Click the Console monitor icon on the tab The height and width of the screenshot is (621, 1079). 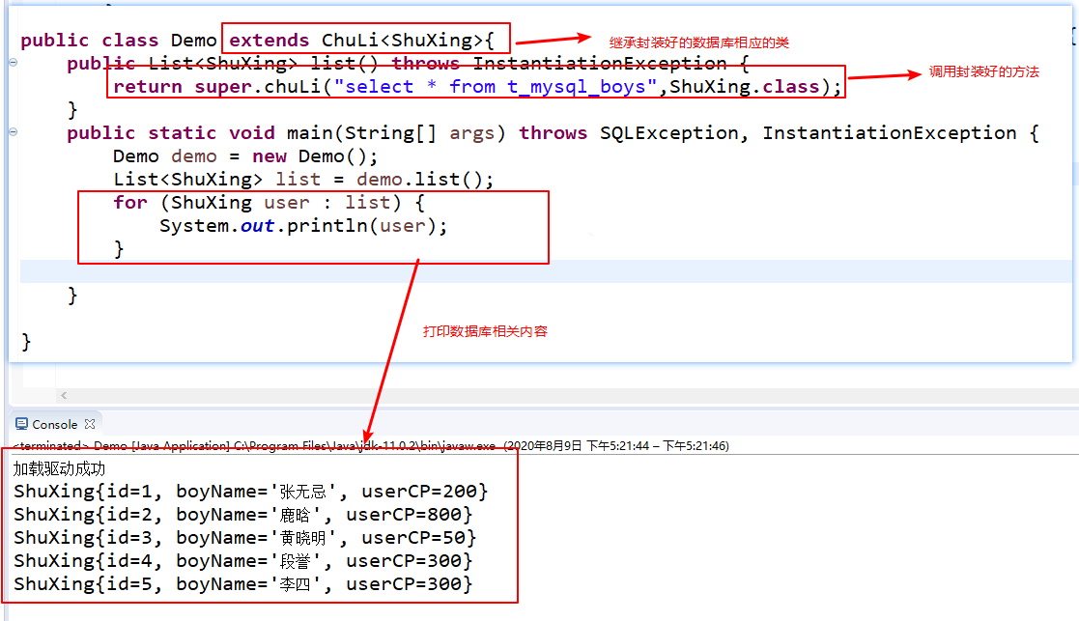click(21, 424)
